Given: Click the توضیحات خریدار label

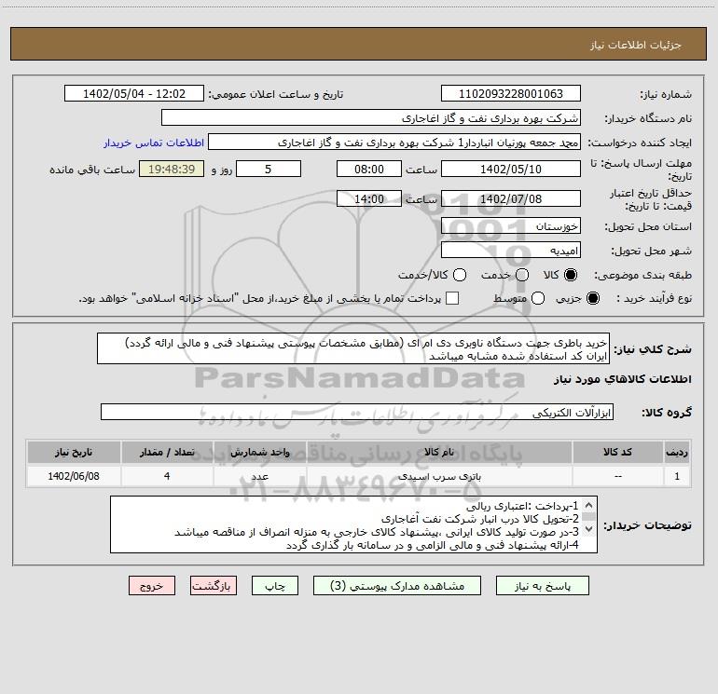Looking at the screenshot, I should coord(647,525).
